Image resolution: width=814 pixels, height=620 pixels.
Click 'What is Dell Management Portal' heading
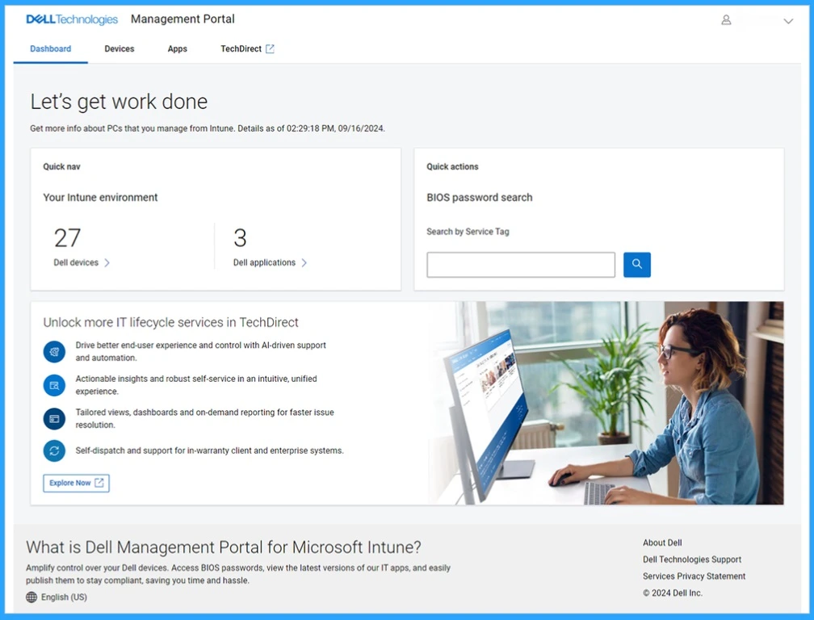click(x=224, y=547)
